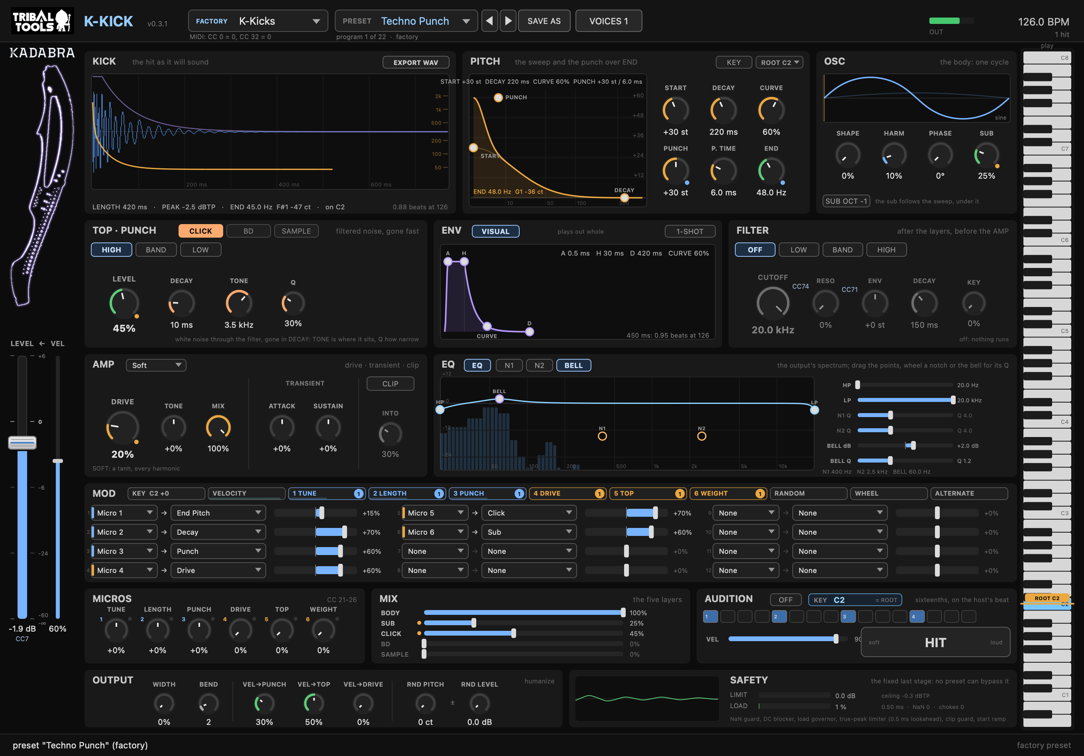Image resolution: width=1084 pixels, height=756 pixels.
Task: Click the HIT audition button
Action: (935, 643)
